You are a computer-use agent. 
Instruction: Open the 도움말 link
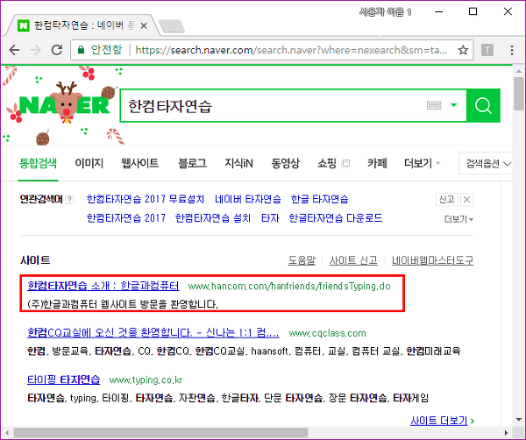pos(302,260)
